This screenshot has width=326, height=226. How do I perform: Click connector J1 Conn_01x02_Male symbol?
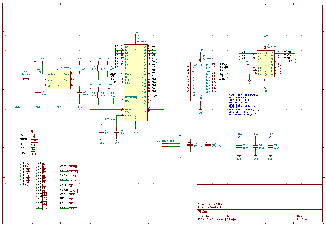click(165, 144)
